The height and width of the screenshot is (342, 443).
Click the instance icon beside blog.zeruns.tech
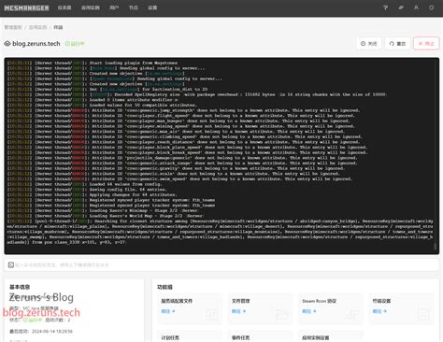7,44
